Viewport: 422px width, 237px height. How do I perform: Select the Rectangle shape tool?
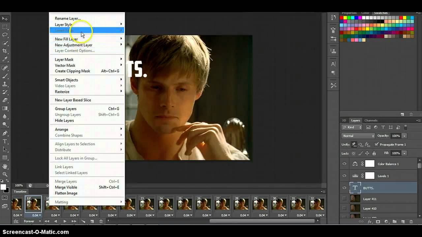[5, 158]
